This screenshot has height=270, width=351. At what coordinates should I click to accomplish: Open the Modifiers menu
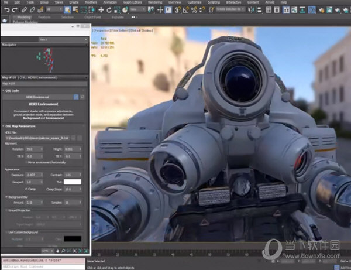click(91, 2)
